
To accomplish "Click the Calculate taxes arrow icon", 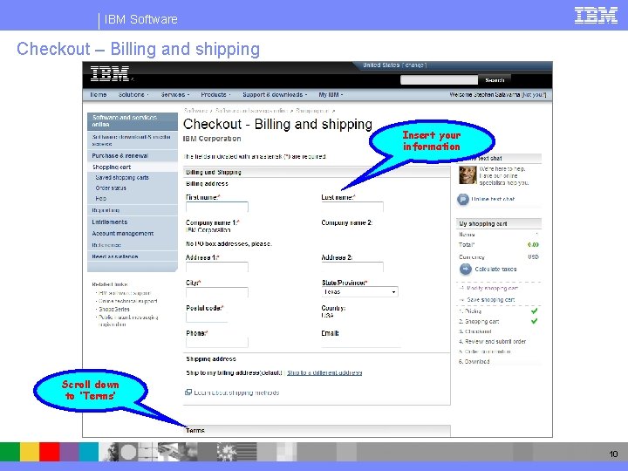I will click(466, 270).
